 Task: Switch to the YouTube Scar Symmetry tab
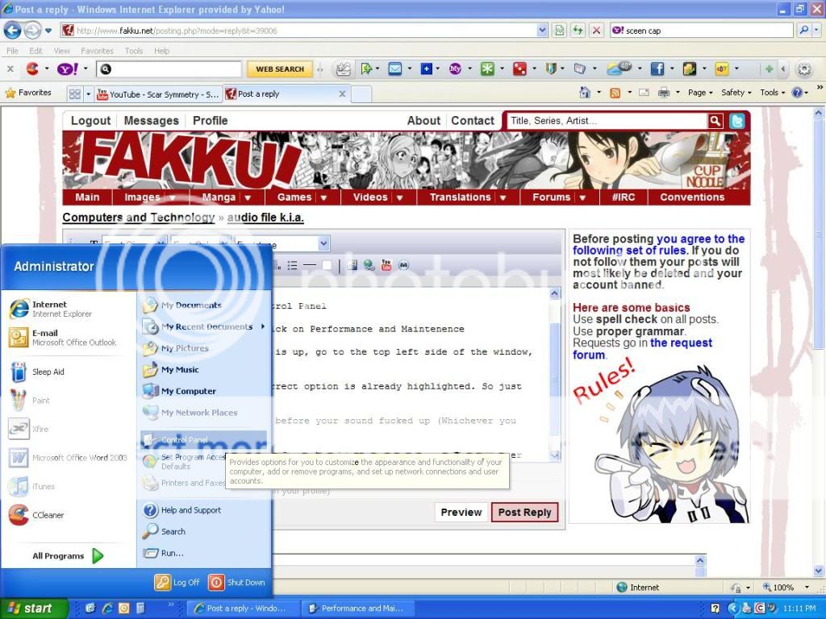(x=158, y=94)
